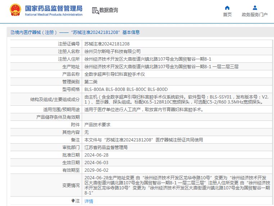Click 江苏省药品监督管理局 value
Viewport: 274px width, 206px height.
pyautogui.click(x=106, y=148)
